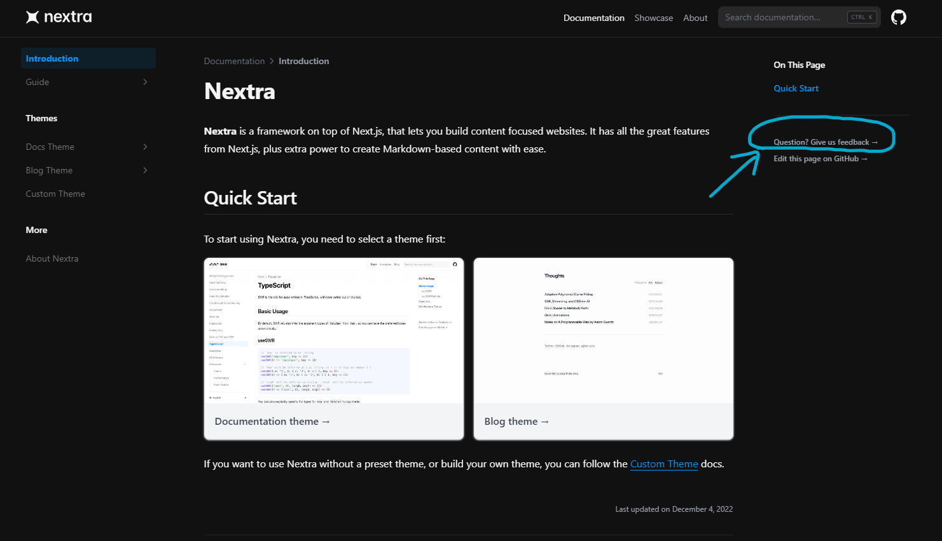Open the Blog theme preview thumbnail
The image size is (942, 541).
(x=604, y=331)
